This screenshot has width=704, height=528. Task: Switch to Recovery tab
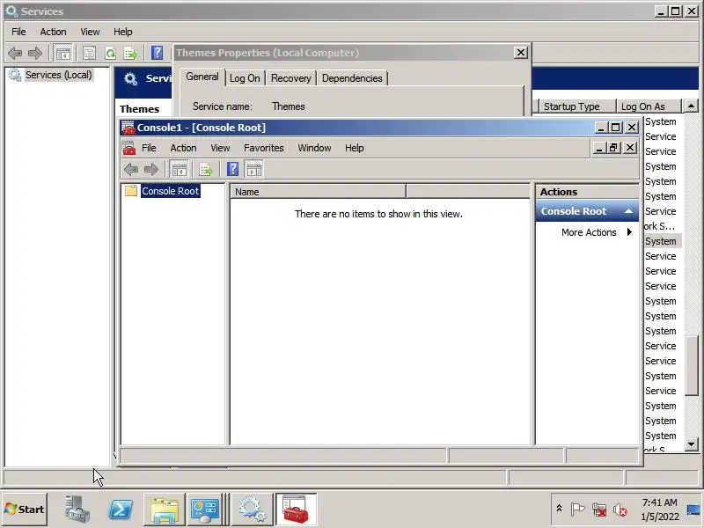coord(291,78)
